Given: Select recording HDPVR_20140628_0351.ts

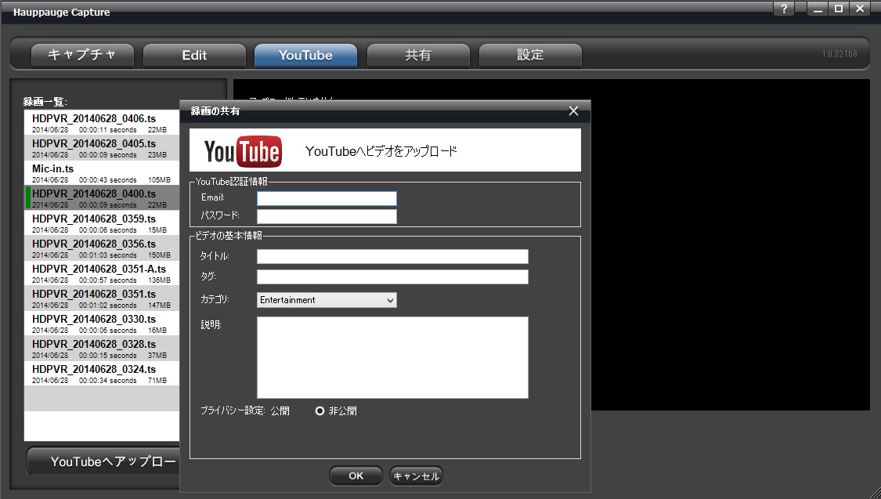Looking at the screenshot, I should point(102,298).
